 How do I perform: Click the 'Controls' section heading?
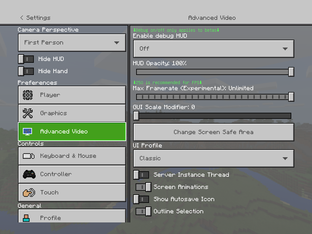31,144
